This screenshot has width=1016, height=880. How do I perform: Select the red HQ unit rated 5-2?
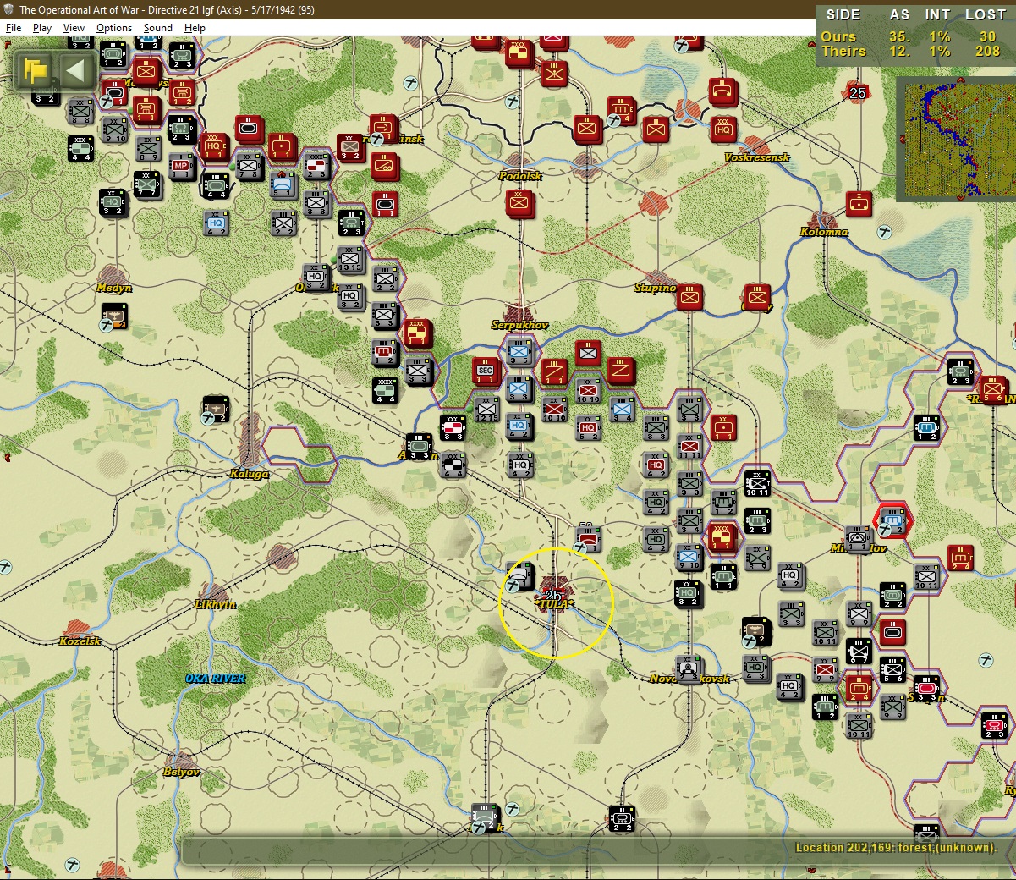click(x=588, y=428)
